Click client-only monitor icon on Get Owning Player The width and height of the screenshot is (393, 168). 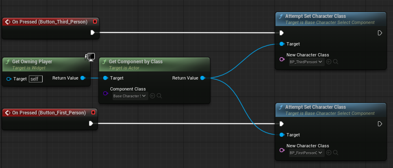(x=90, y=57)
